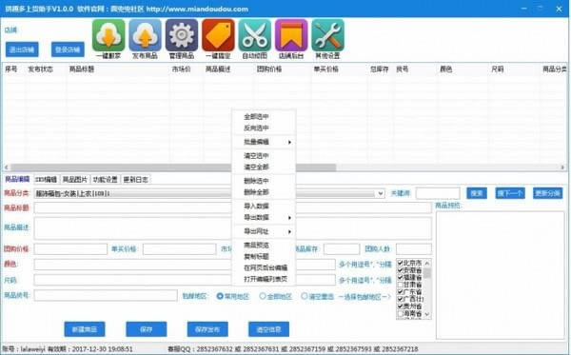The width and height of the screenshot is (571, 355).
Task: Click the 发布状态 column header
Action: coord(40,69)
